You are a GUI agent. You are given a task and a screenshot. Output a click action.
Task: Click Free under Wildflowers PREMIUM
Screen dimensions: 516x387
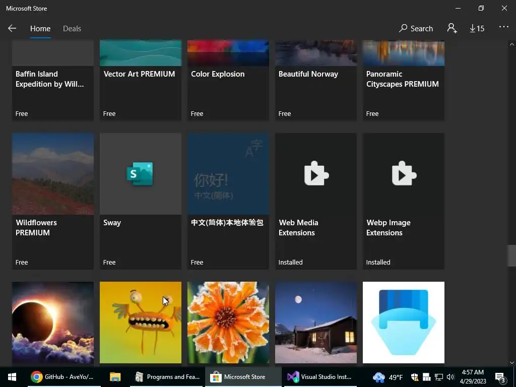(22, 262)
